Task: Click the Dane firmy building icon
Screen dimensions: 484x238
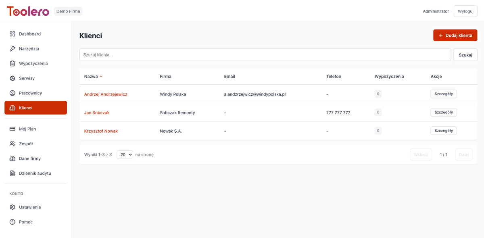Action: [x=12, y=158]
